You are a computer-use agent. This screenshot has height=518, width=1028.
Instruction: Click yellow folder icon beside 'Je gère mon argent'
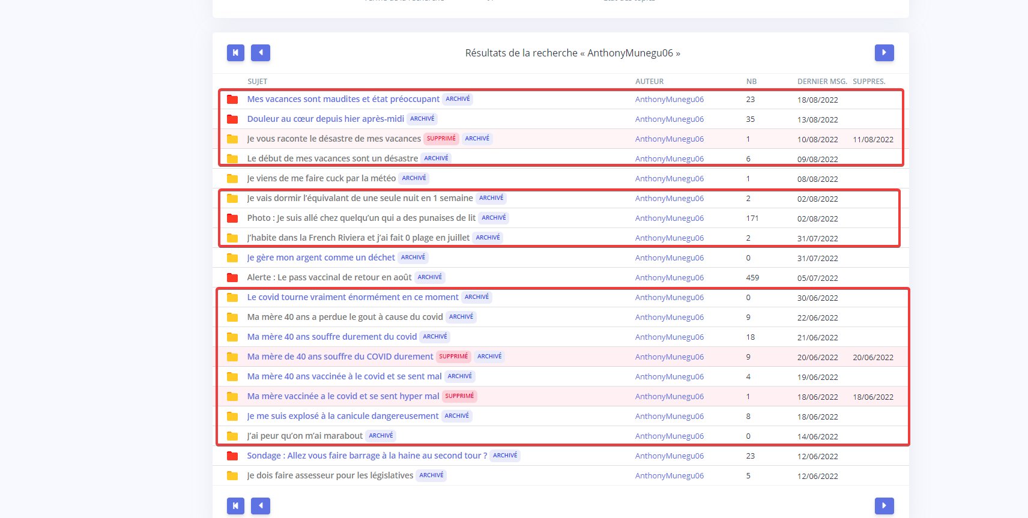(232, 258)
